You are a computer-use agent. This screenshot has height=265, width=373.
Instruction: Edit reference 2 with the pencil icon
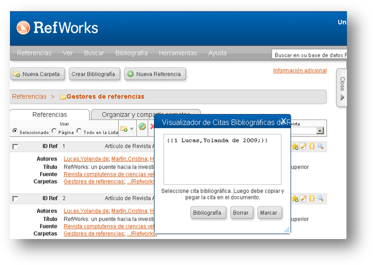(x=303, y=198)
